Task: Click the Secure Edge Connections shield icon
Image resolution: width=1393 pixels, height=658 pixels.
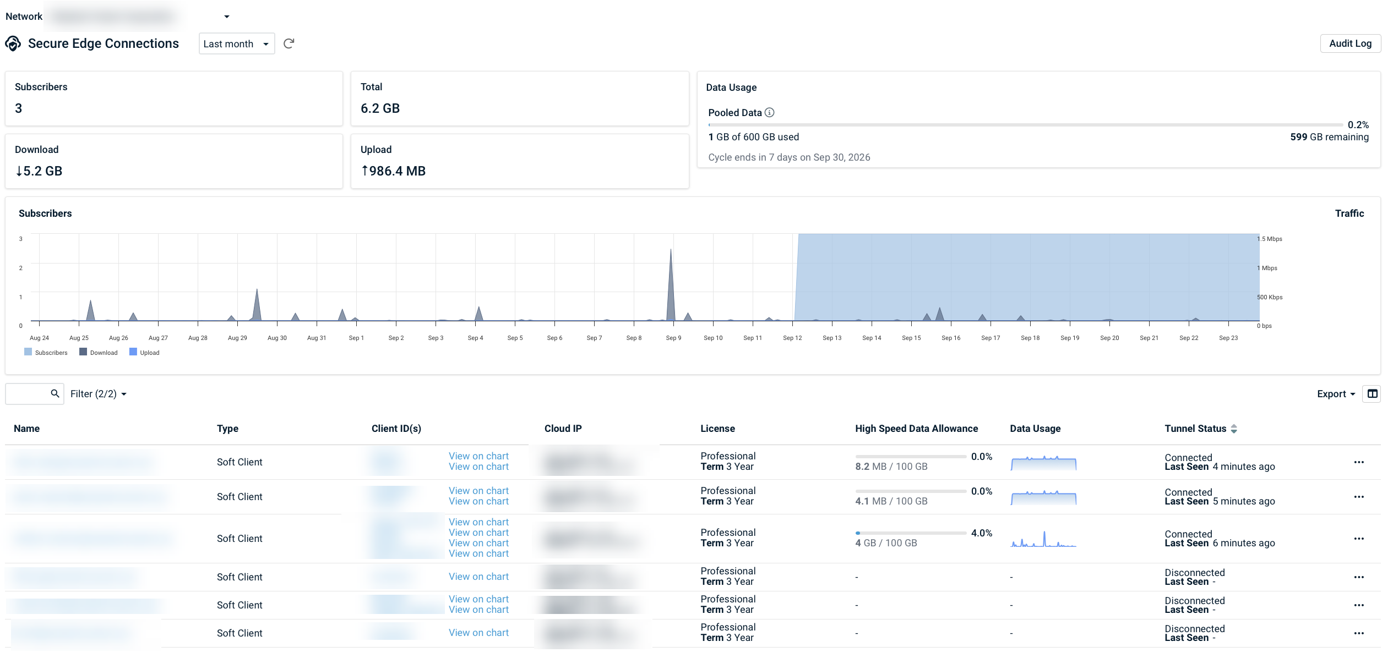Action: [x=13, y=43]
